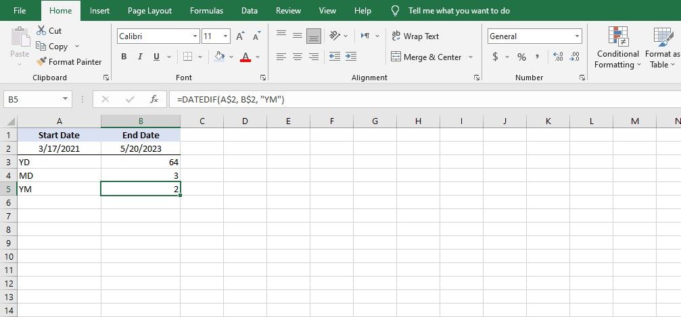Toggle underline formatting

[x=156, y=57]
